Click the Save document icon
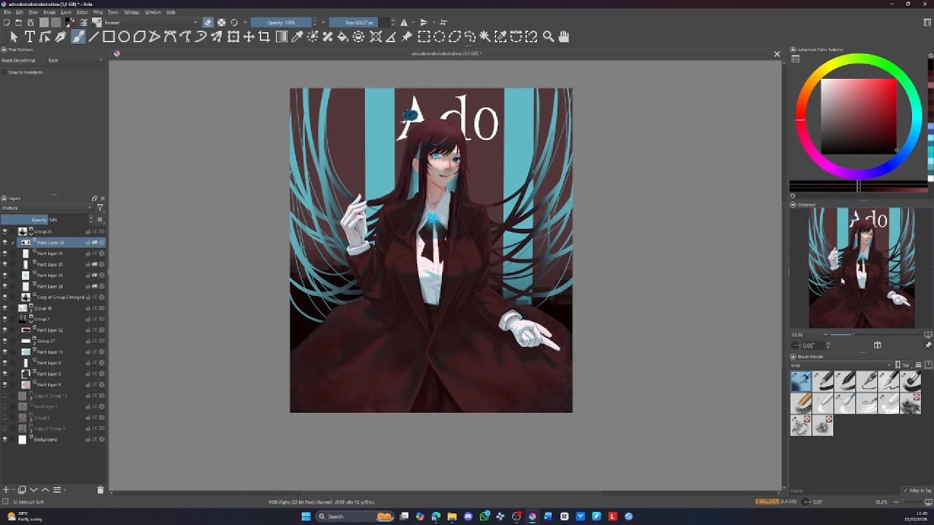Screen dimensions: 934x525 pos(30,23)
